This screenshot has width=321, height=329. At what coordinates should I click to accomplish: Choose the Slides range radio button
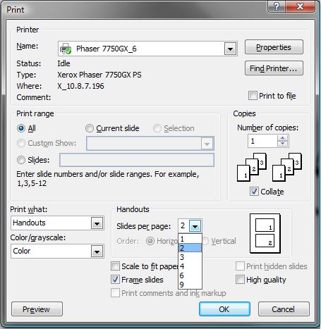pyautogui.click(x=21, y=160)
